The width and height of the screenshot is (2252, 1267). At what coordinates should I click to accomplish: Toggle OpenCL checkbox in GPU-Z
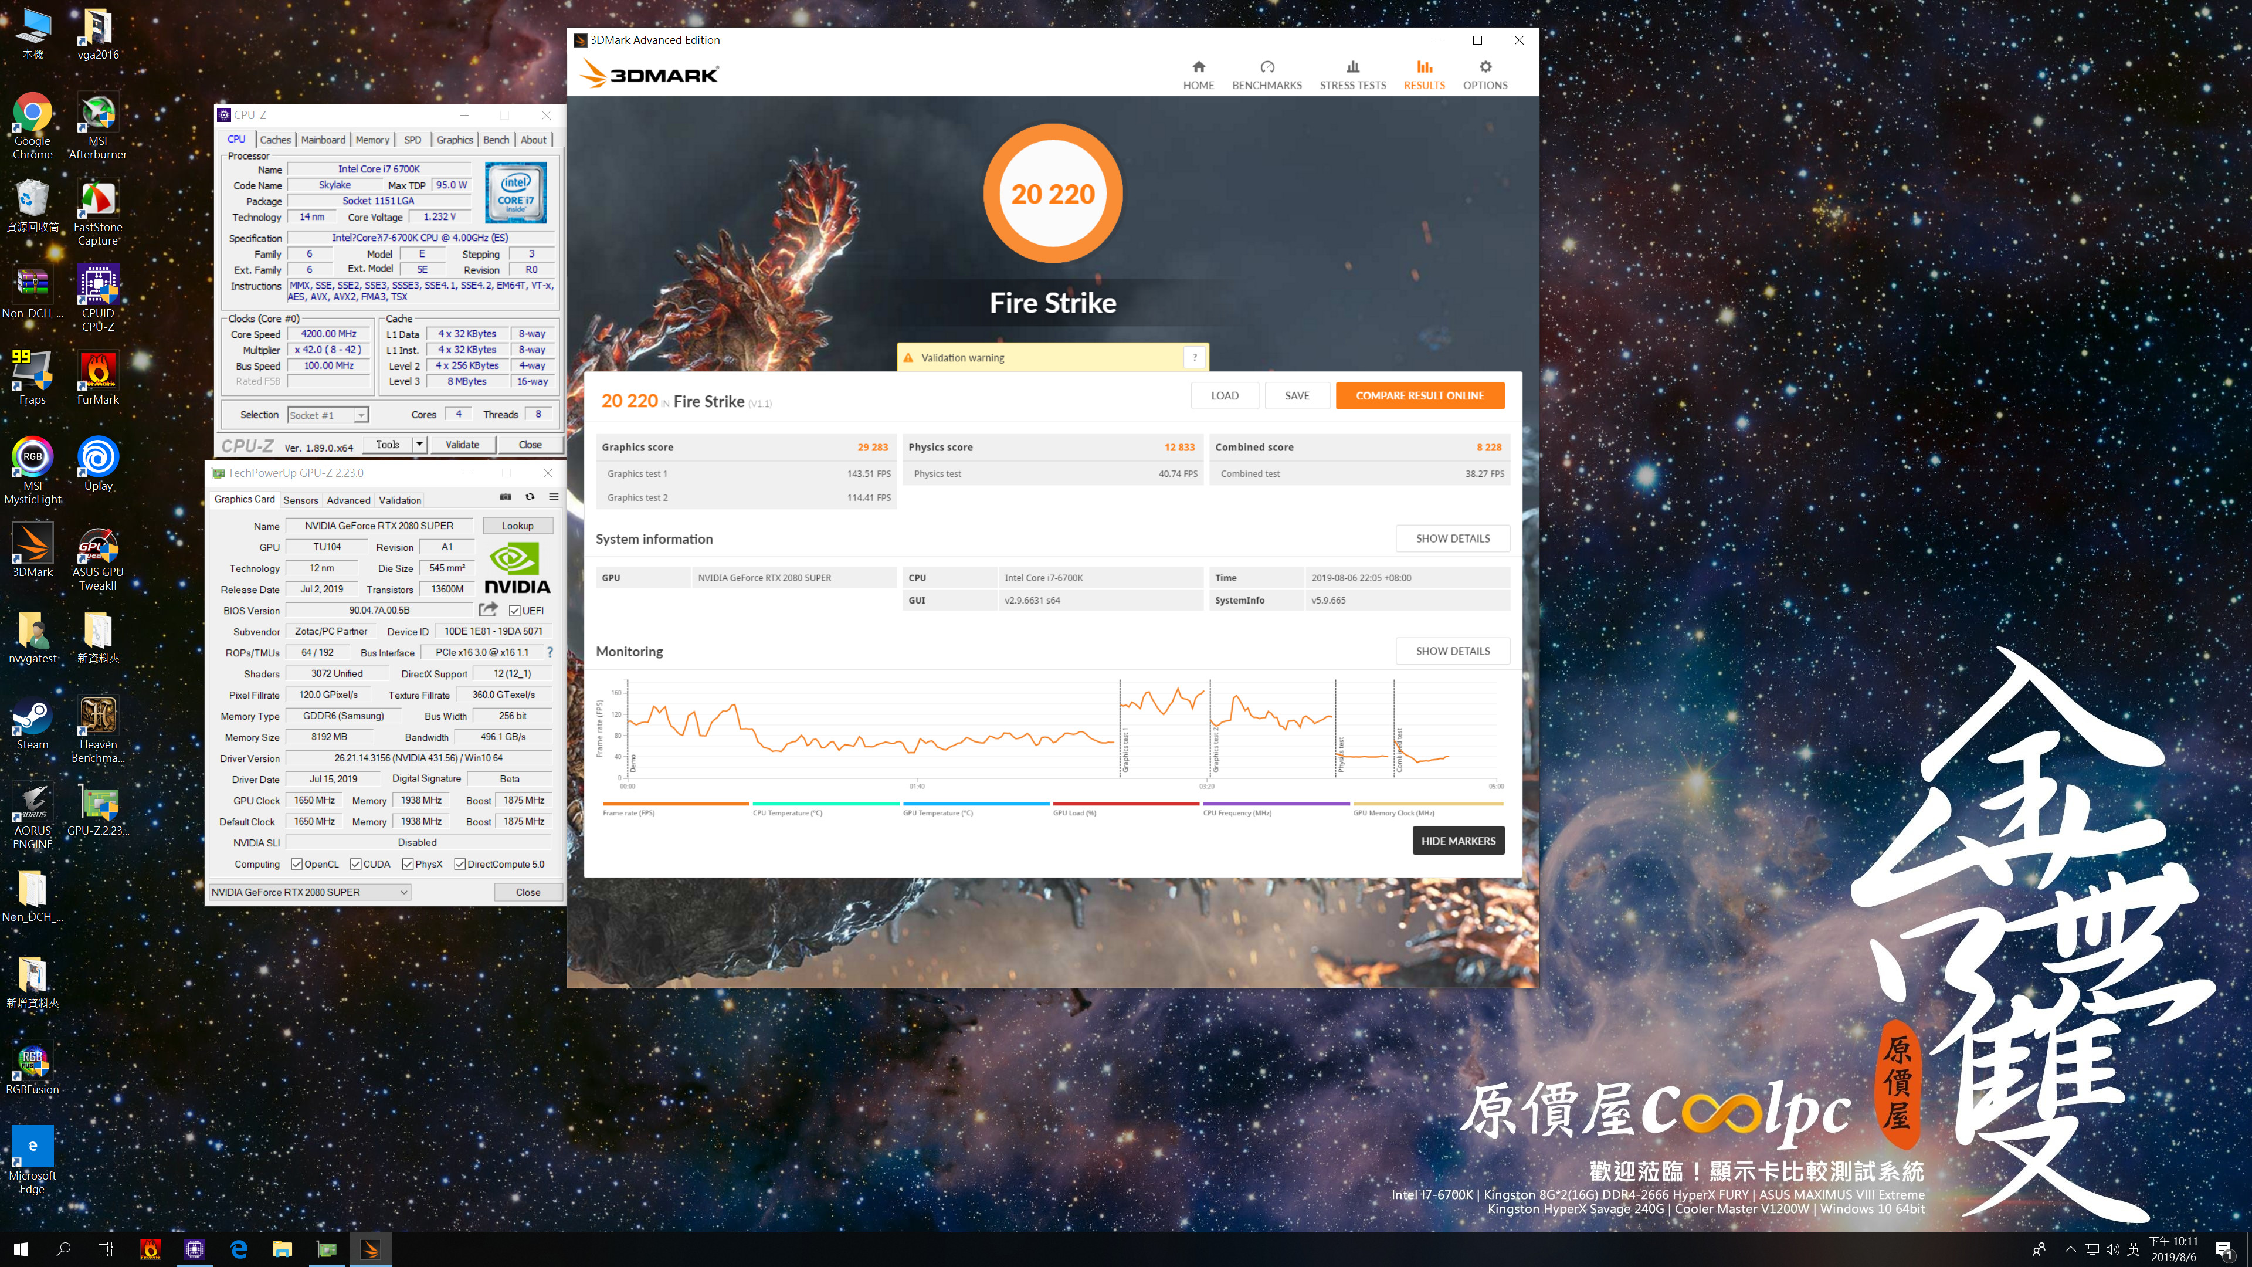296,864
